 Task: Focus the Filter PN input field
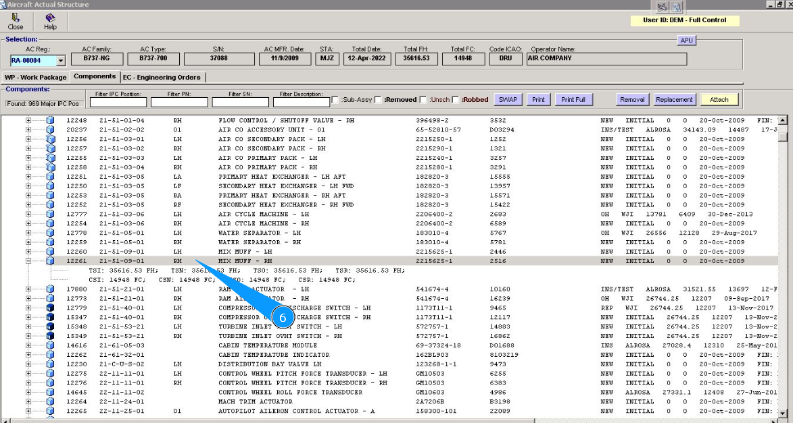tap(180, 103)
